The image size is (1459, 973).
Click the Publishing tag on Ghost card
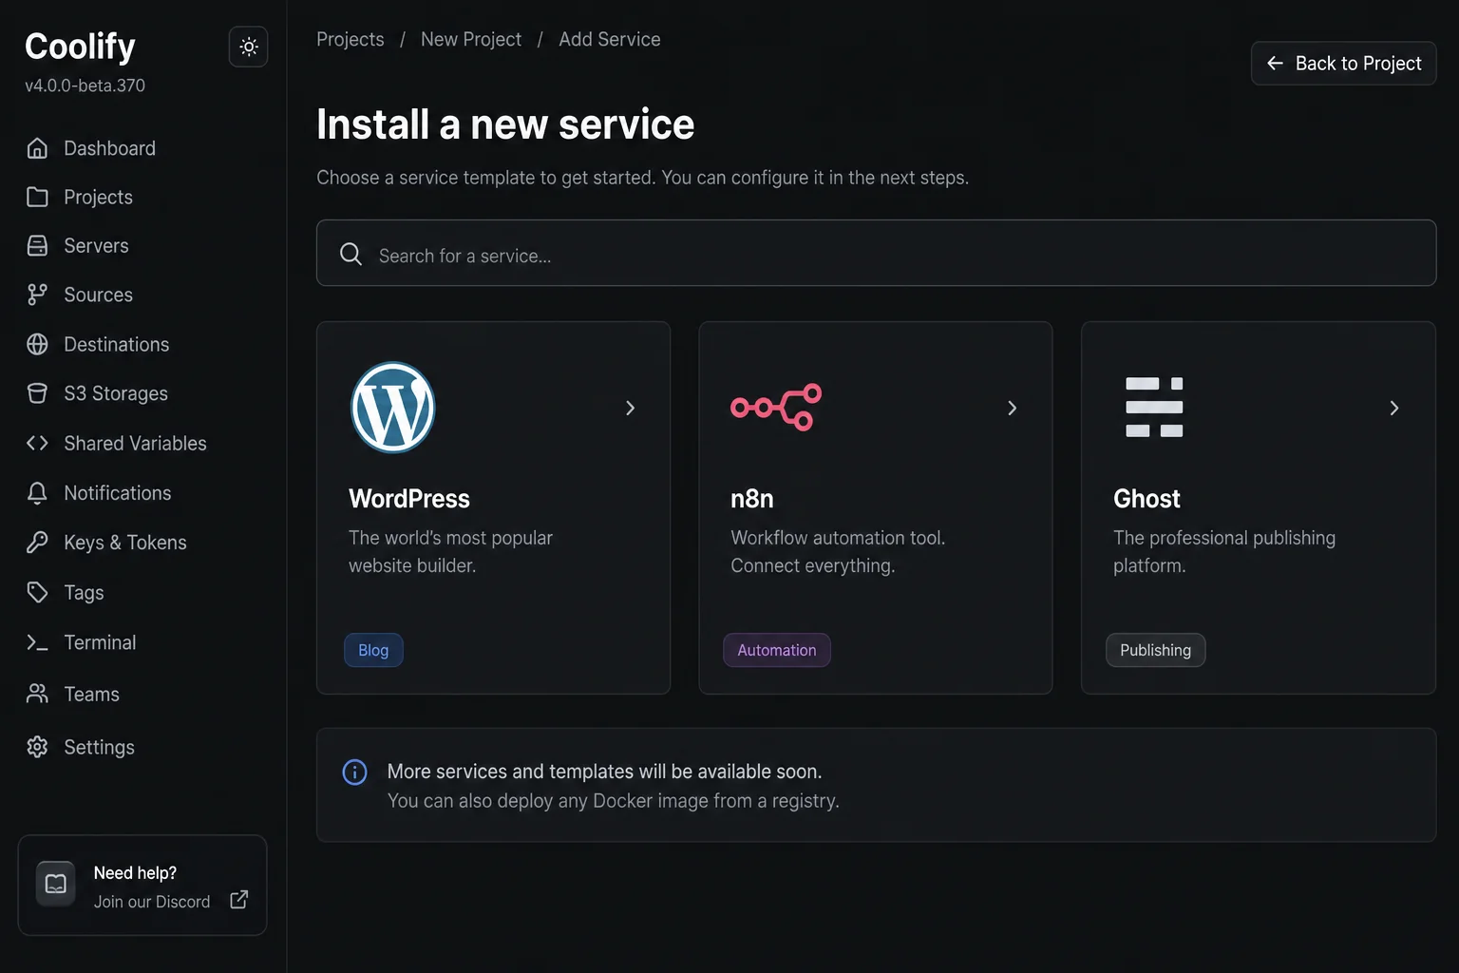[1155, 650]
